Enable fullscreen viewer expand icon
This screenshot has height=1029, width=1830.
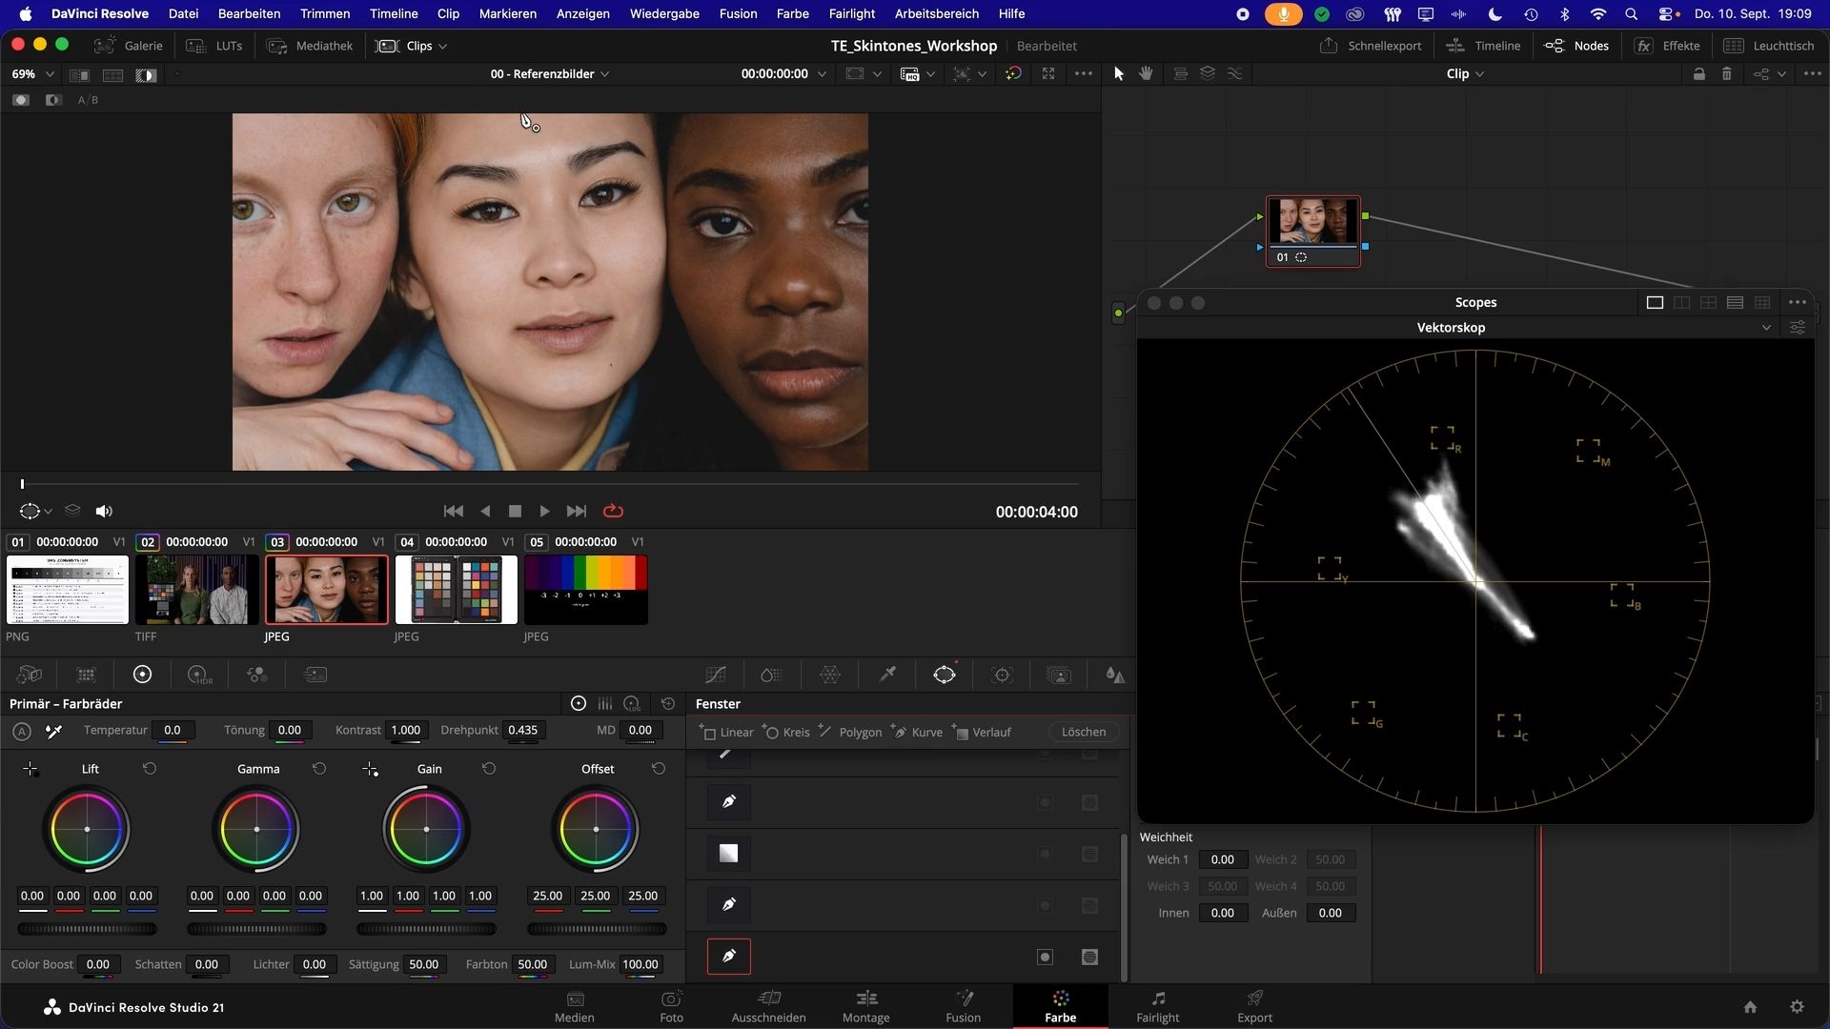coord(1048,73)
